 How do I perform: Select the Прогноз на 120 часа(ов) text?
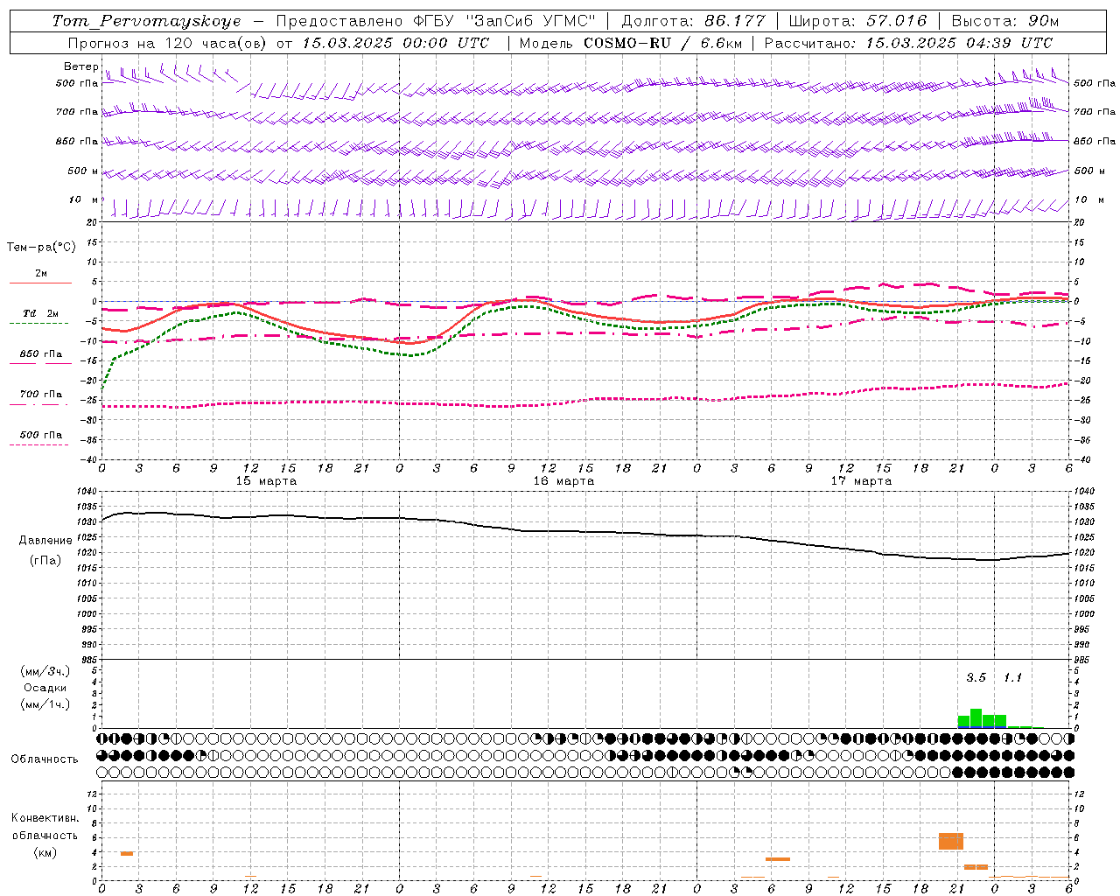169,43
